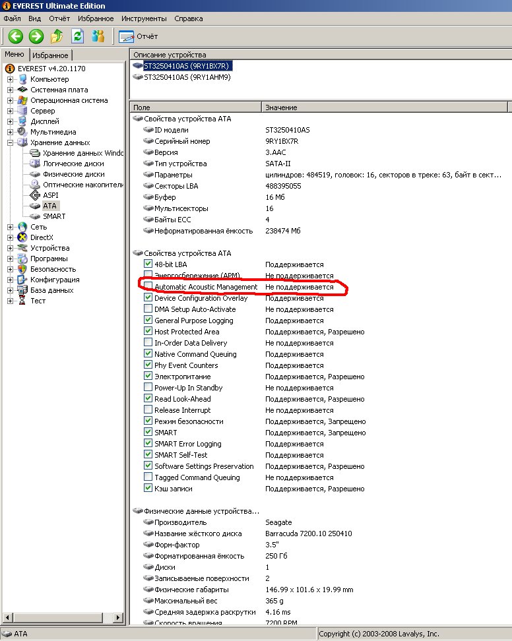Expand the Компьютер tree node
Screen dimensions: 512x641
[11, 79]
